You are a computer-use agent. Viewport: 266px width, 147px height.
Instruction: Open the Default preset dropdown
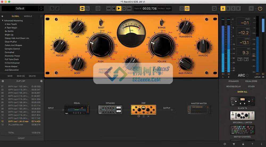coord(20,8)
